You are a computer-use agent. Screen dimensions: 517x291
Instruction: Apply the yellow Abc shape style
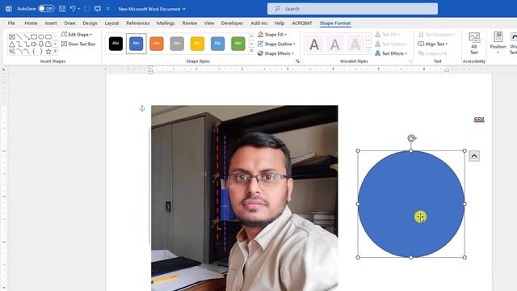(x=197, y=44)
